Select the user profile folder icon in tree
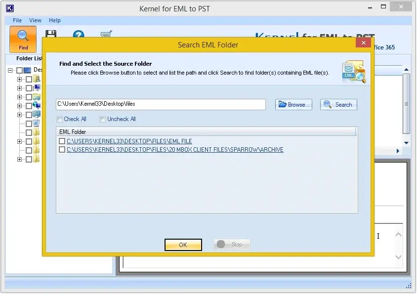Screen dimensions: 417x294 (37, 79)
